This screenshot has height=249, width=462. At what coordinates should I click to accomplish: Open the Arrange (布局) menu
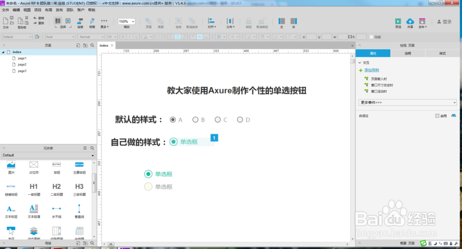(49, 10)
